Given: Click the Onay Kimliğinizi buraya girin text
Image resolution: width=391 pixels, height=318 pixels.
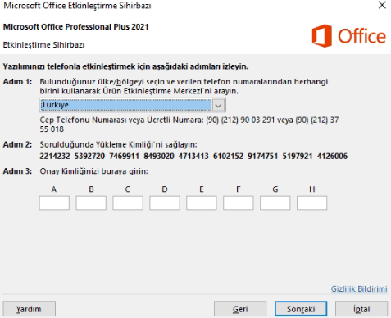Looking at the screenshot, I should point(93,171).
